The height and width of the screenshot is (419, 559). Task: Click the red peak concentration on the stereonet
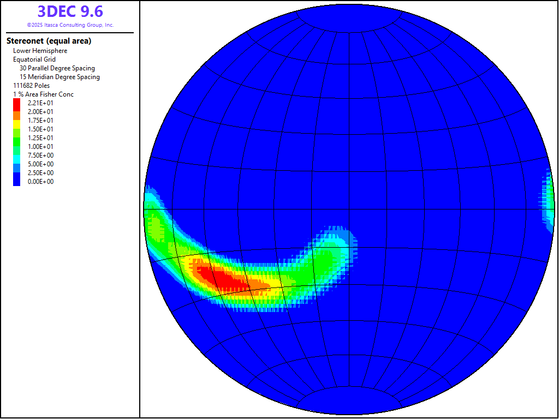coord(224,278)
